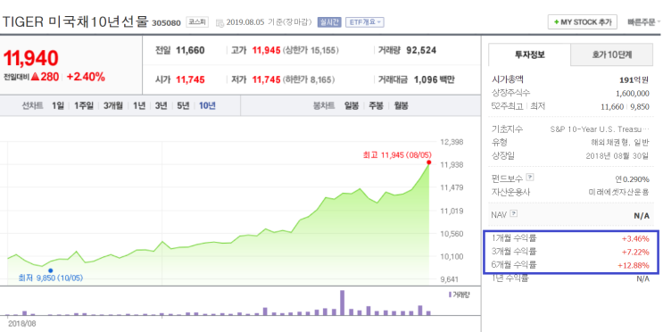663x332 pixels.
Task: Click the 거래대금 1,096 백만 value
Action: coord(434,79)
